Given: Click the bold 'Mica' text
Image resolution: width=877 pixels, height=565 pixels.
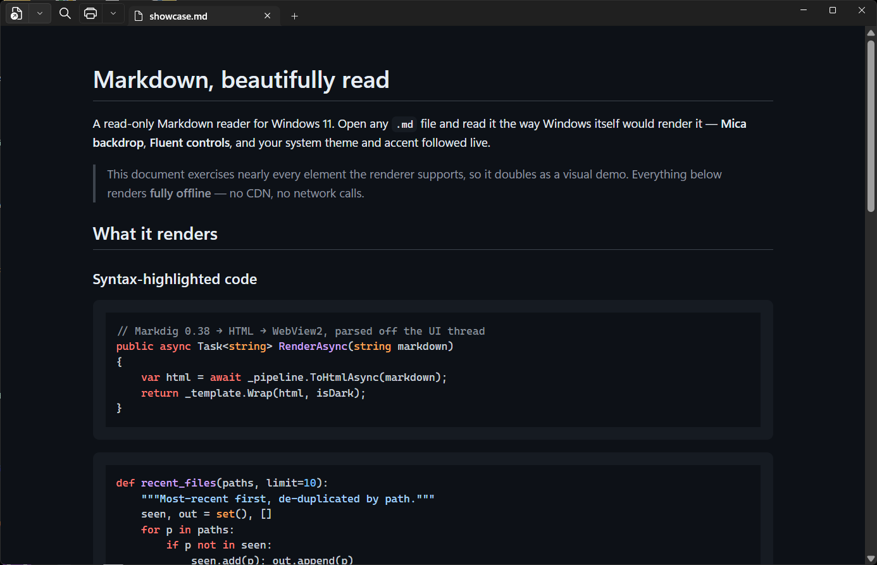Looking at the screenshot, I should coord(733,124).
